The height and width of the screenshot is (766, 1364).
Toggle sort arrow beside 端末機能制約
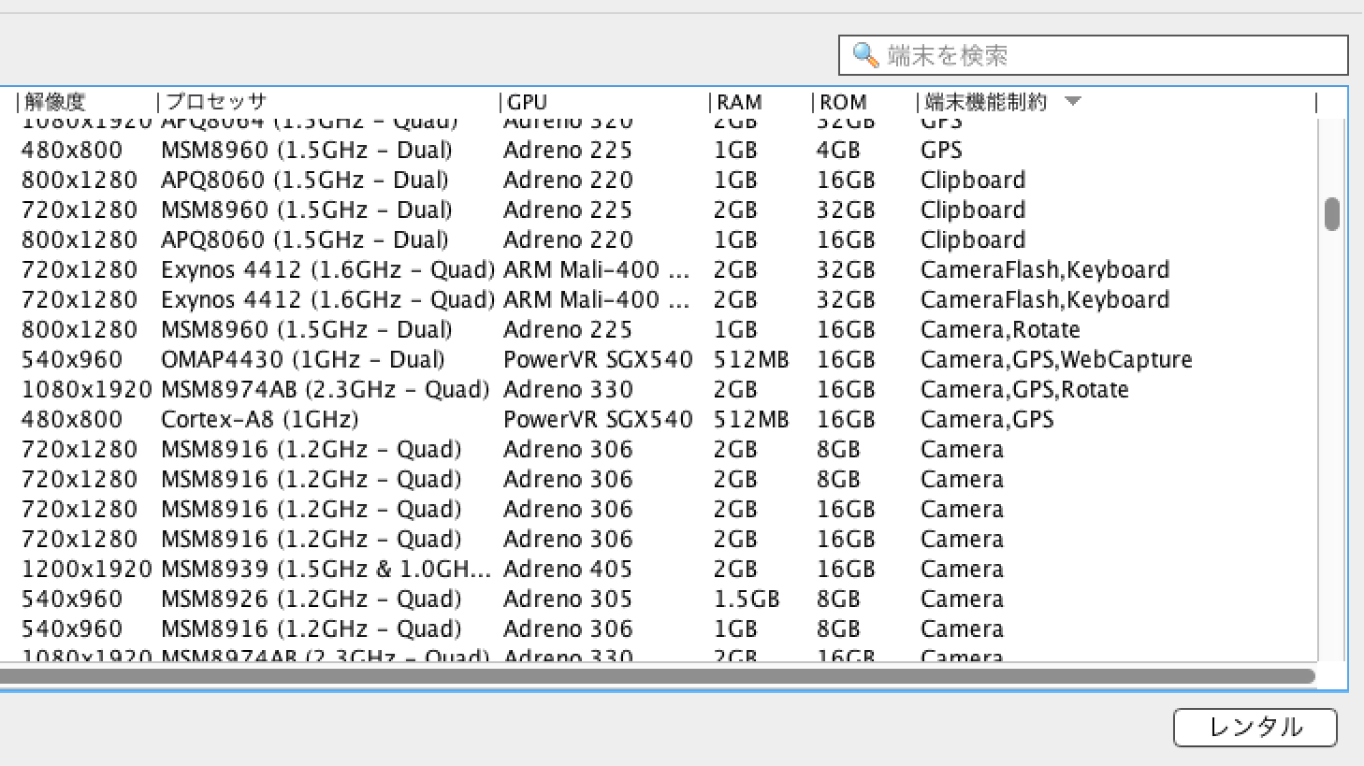1073,101
